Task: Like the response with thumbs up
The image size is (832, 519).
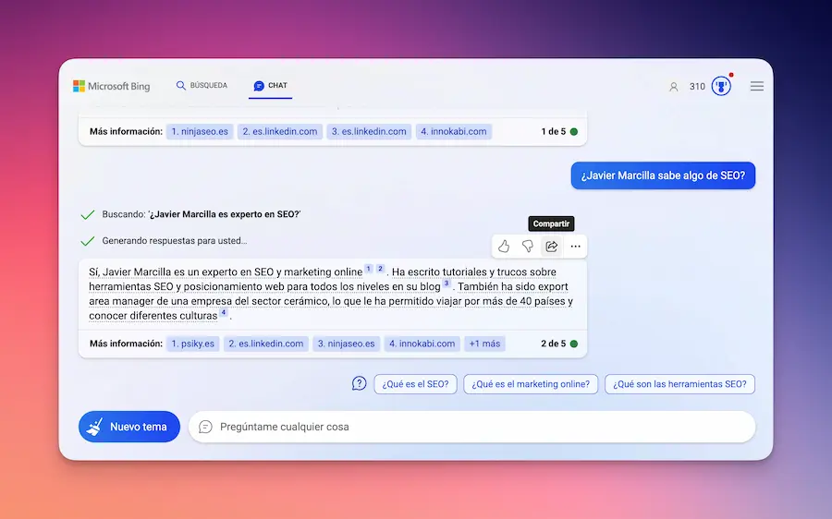Action: 504,246
